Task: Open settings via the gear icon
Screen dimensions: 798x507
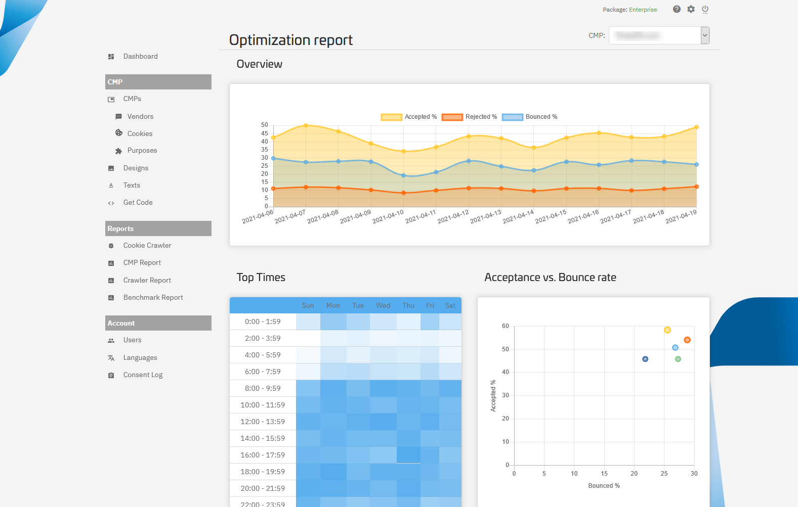Action: tap(691, 9)
